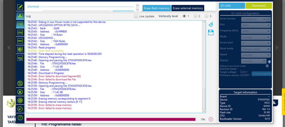The image size is (285, 127).
Task: Open the Erasing & Programming download icon
Action: click(x=20, y=16)
